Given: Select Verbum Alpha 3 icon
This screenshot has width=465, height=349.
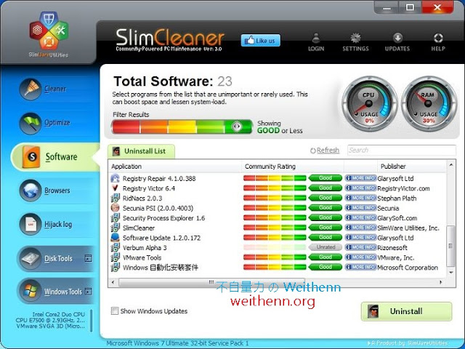Looking at the screenshot, I should 115,248.
